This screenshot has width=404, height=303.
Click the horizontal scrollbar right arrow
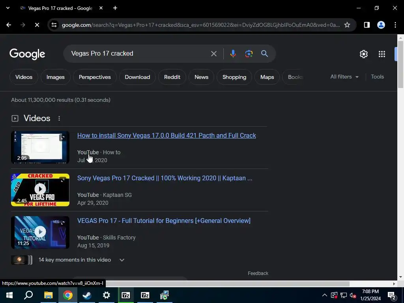tap(394, 284)
